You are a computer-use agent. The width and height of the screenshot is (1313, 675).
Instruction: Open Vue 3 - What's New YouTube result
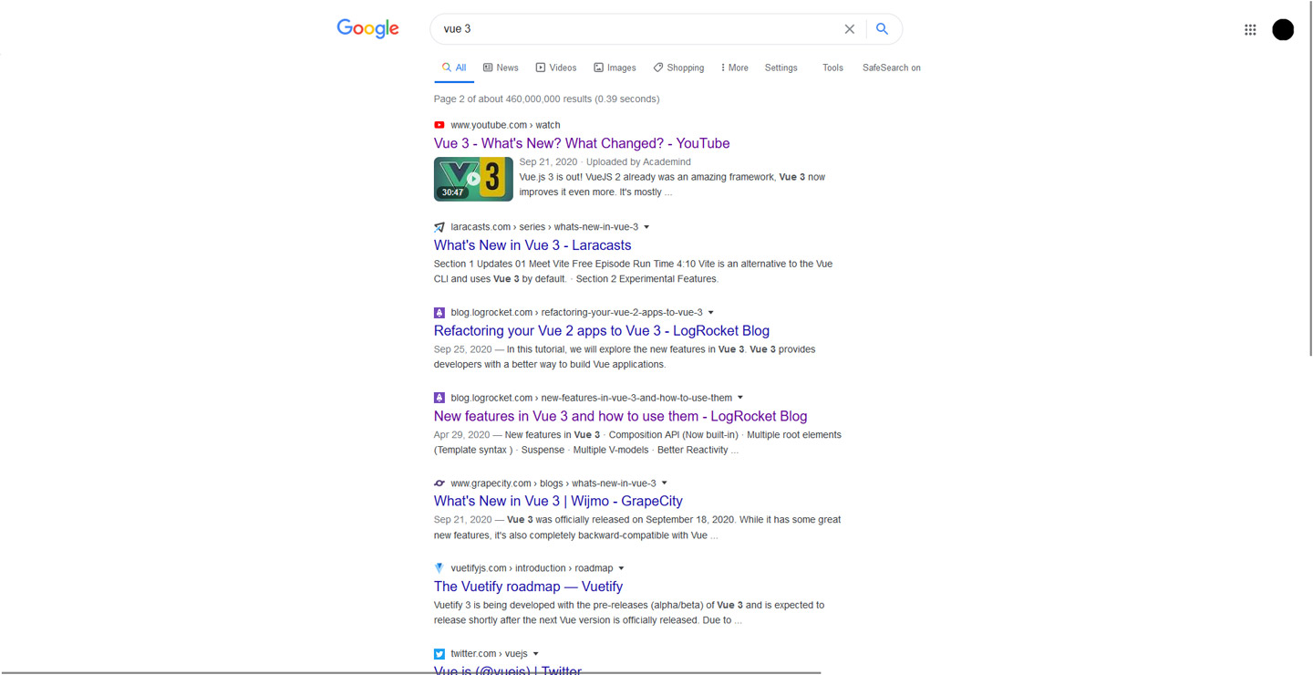[582, 143]
